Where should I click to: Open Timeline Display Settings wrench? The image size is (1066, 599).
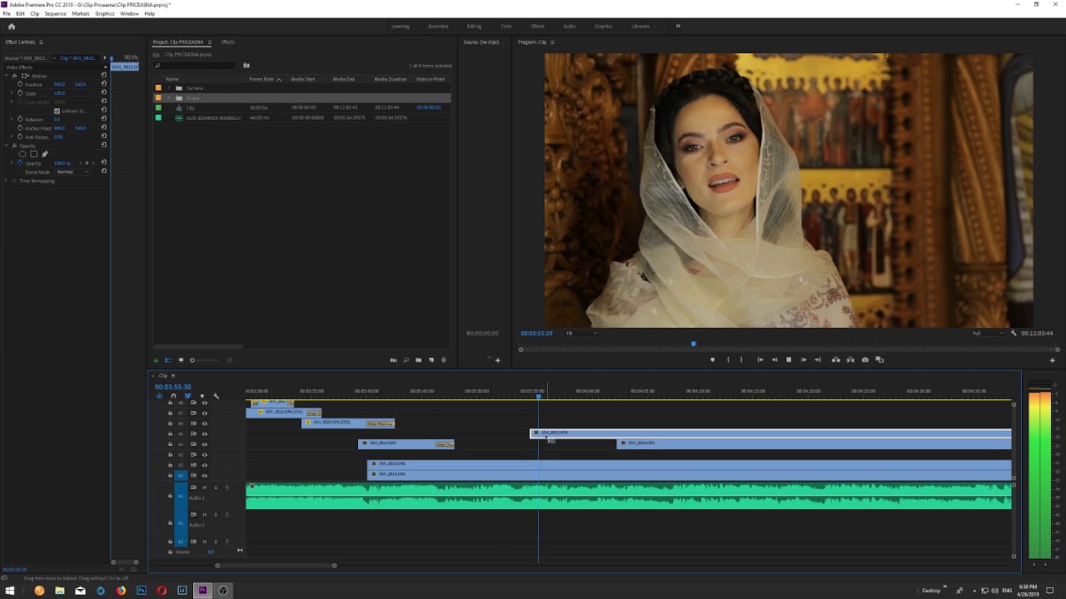click(x=216, y=396)
